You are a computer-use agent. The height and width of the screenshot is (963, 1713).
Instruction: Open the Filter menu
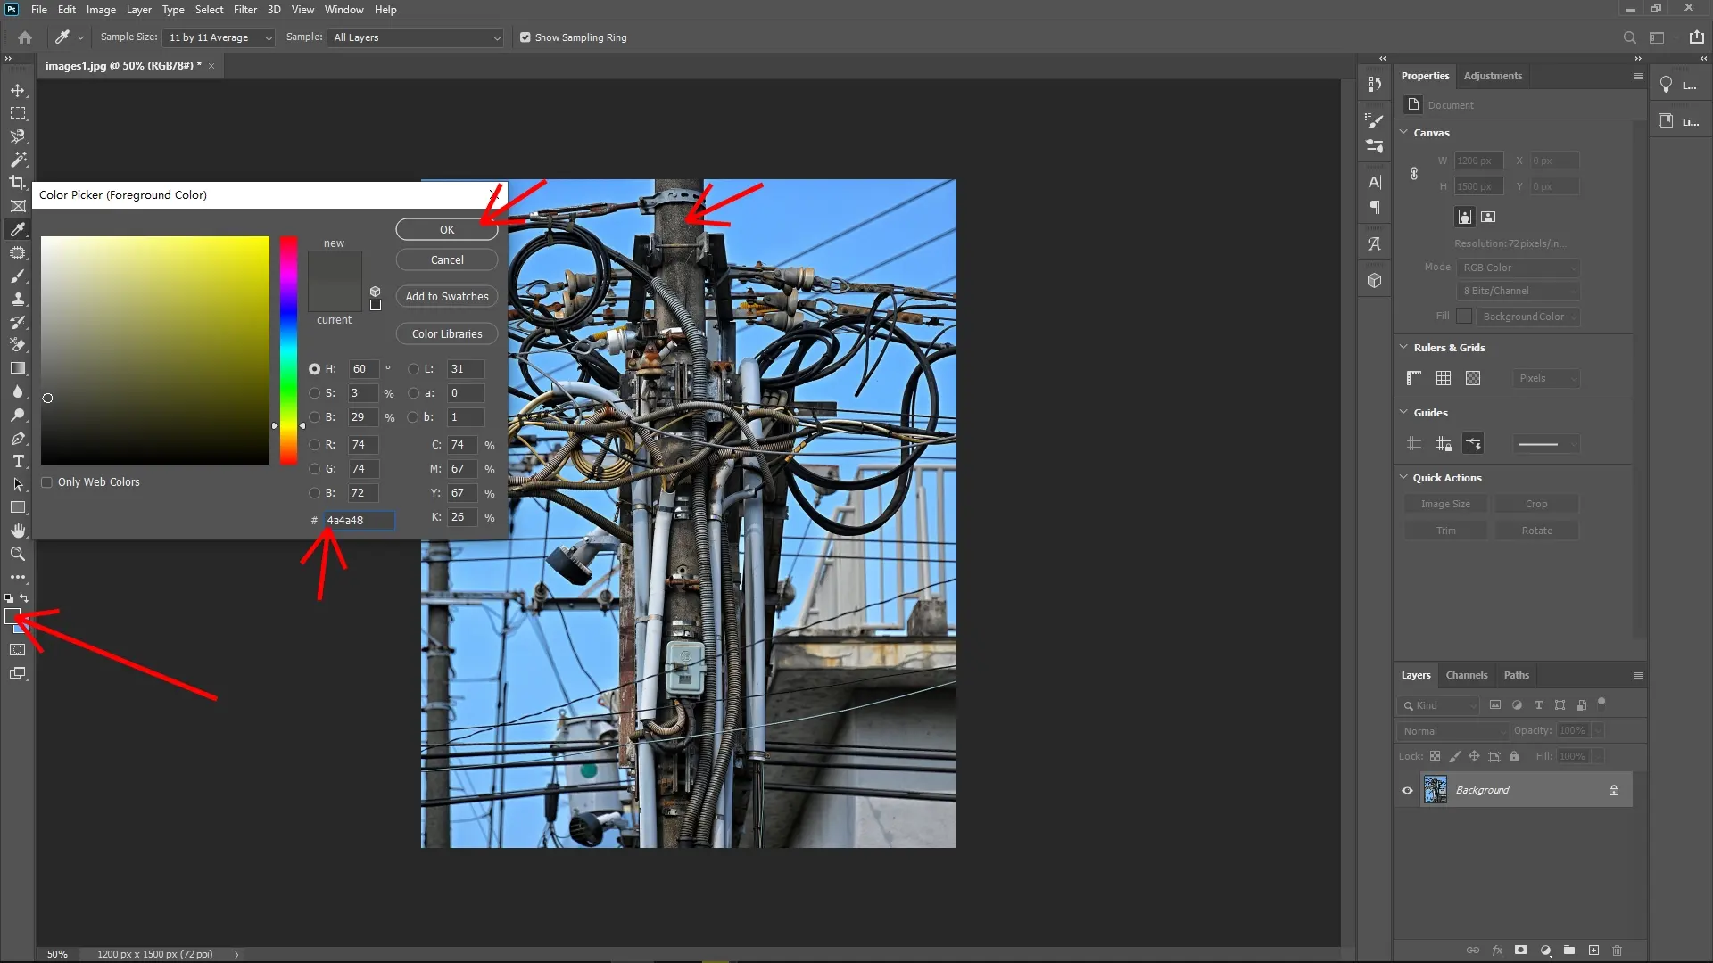pyautogui.click(x=245, y=10)
